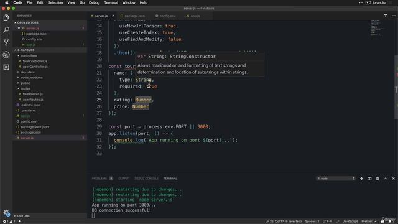Select the Terminal panel tab
Viewport: 398px width, 224px height.
[170, 179]
